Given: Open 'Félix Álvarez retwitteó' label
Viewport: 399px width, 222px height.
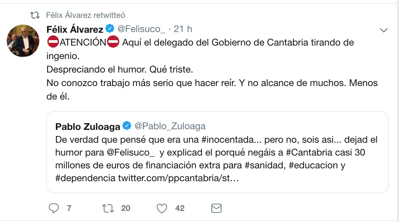Looking at the screenshot, I should (86, 15).
